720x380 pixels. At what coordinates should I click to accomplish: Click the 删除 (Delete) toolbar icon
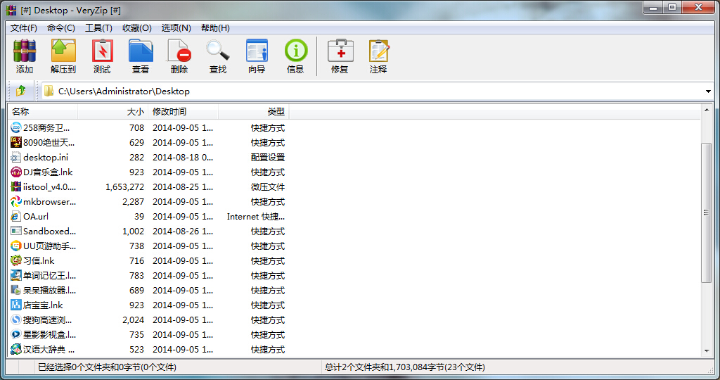pos(179,51)
